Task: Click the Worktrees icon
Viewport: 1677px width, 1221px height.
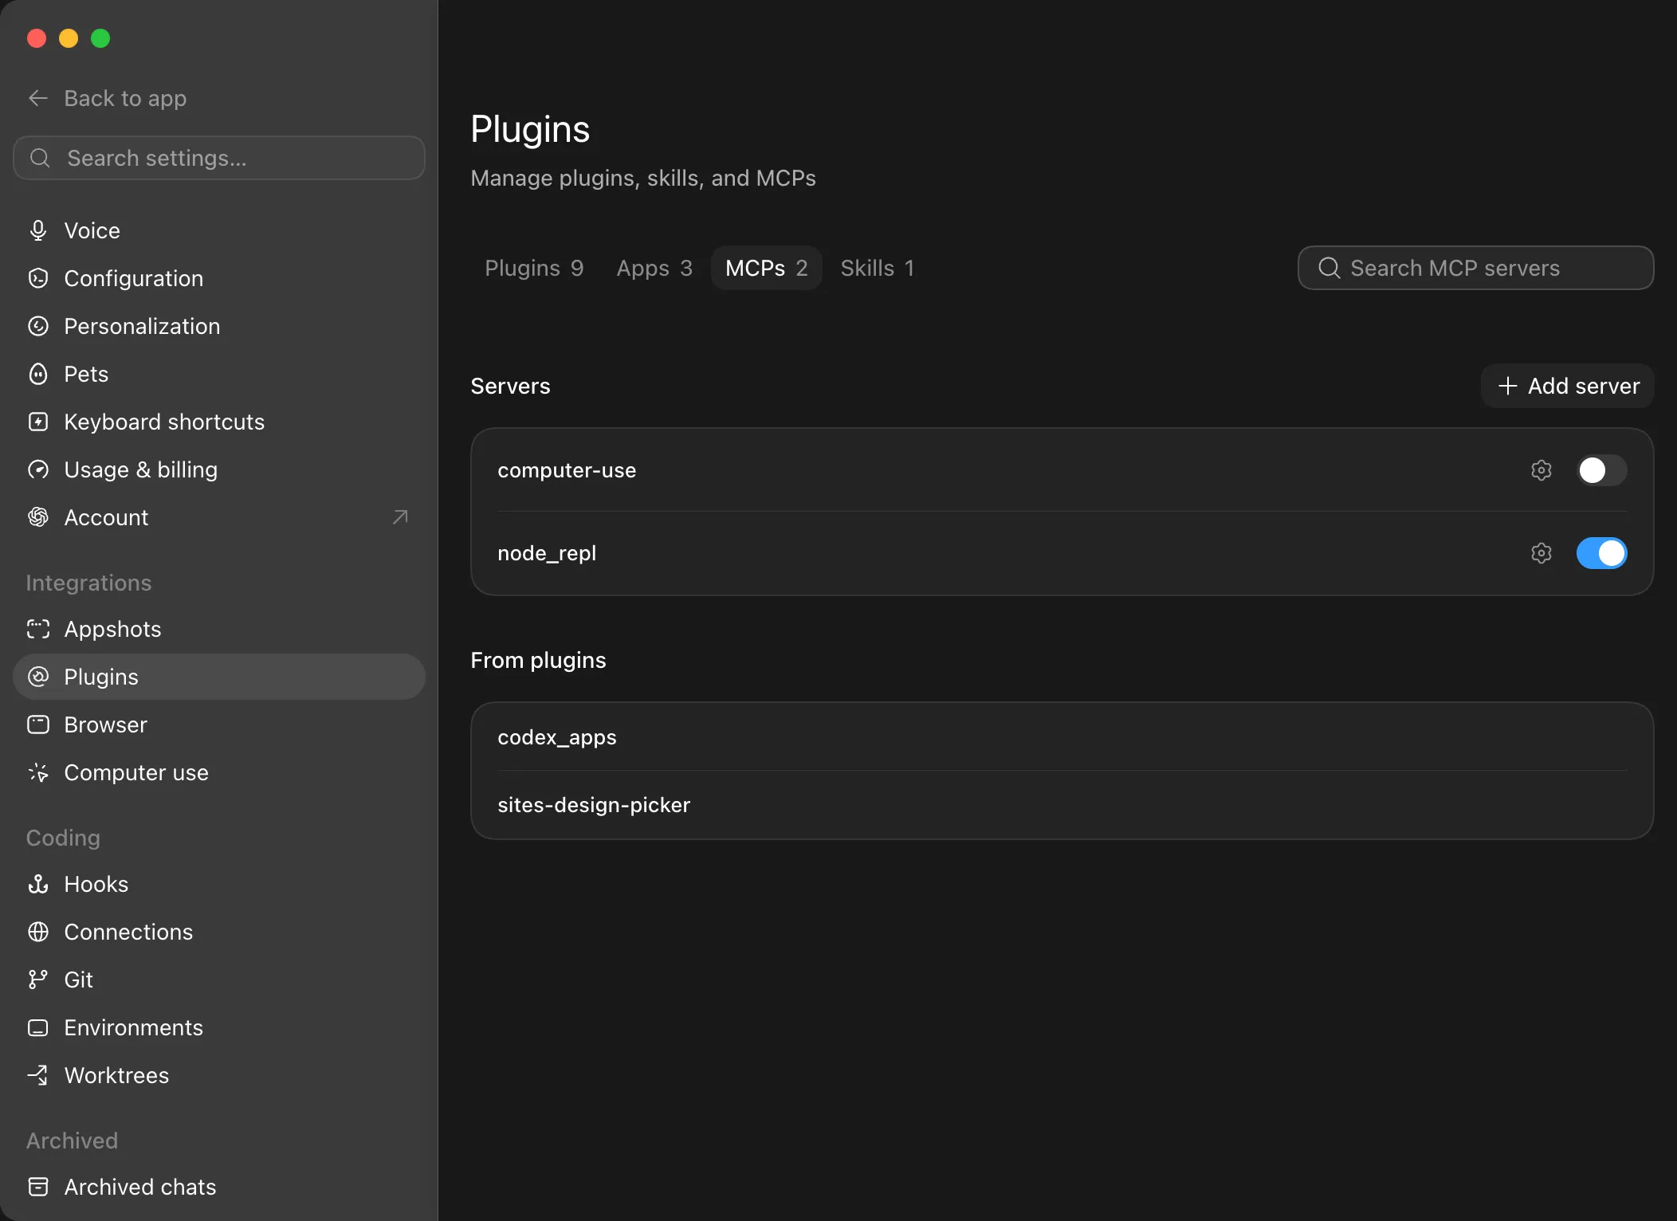Action: tap(38, 1075)
